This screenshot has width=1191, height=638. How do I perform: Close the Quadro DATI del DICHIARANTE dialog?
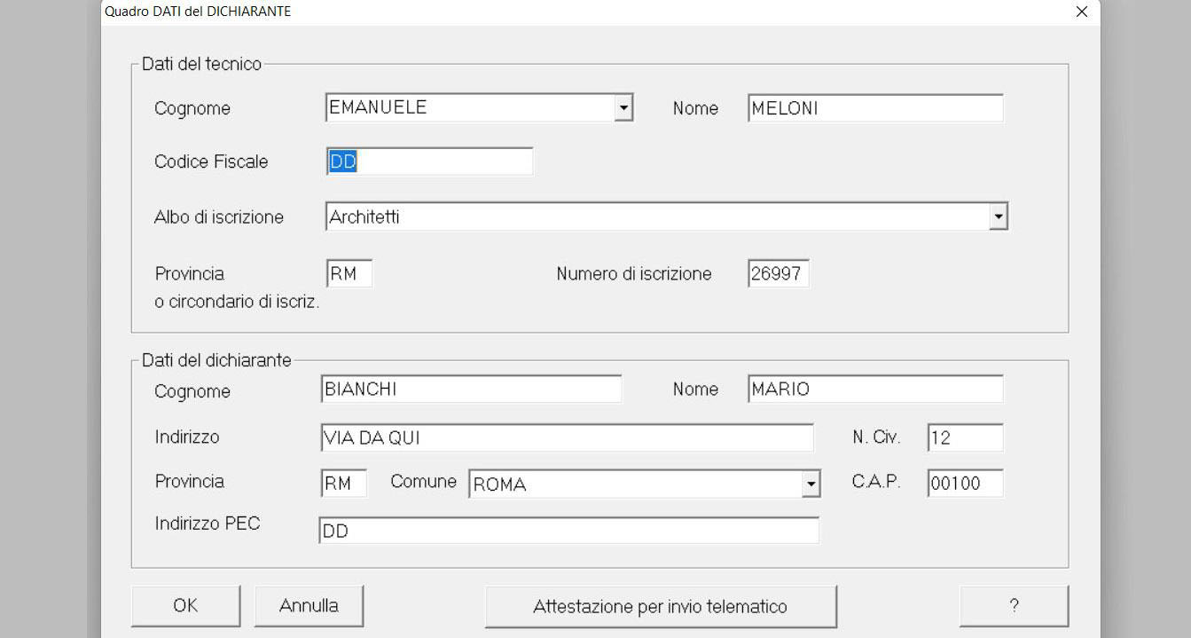pyautogui.click(x=1081, y=12)
